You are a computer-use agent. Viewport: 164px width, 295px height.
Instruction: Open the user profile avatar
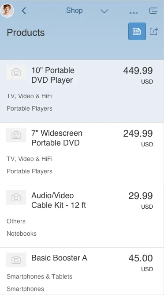pos(7,11)
